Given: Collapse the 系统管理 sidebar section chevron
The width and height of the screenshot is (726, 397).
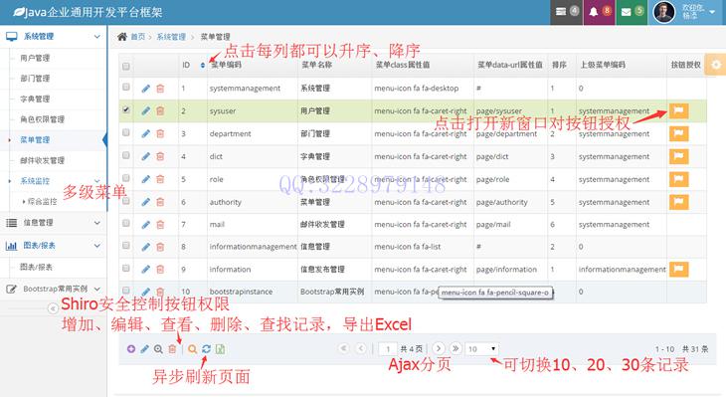Looking at the screenshot, I should [x=97, y=36].
